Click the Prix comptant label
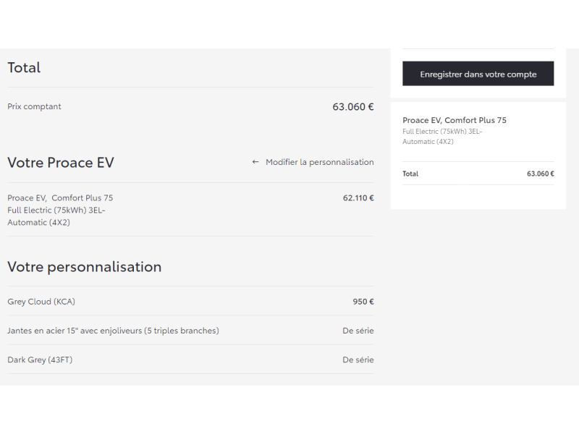The width and height of the screenshot is (579, 434). (34, 106)
